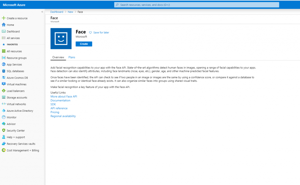Open the SDK link
This screenshot has height=185, width=300.
53,104
